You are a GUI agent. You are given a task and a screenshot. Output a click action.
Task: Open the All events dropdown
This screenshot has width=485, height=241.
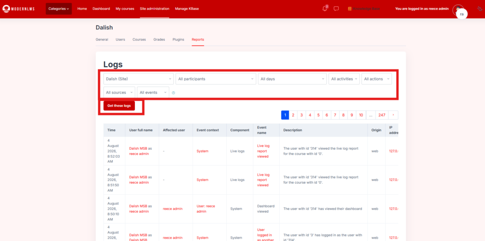(153, 92)
